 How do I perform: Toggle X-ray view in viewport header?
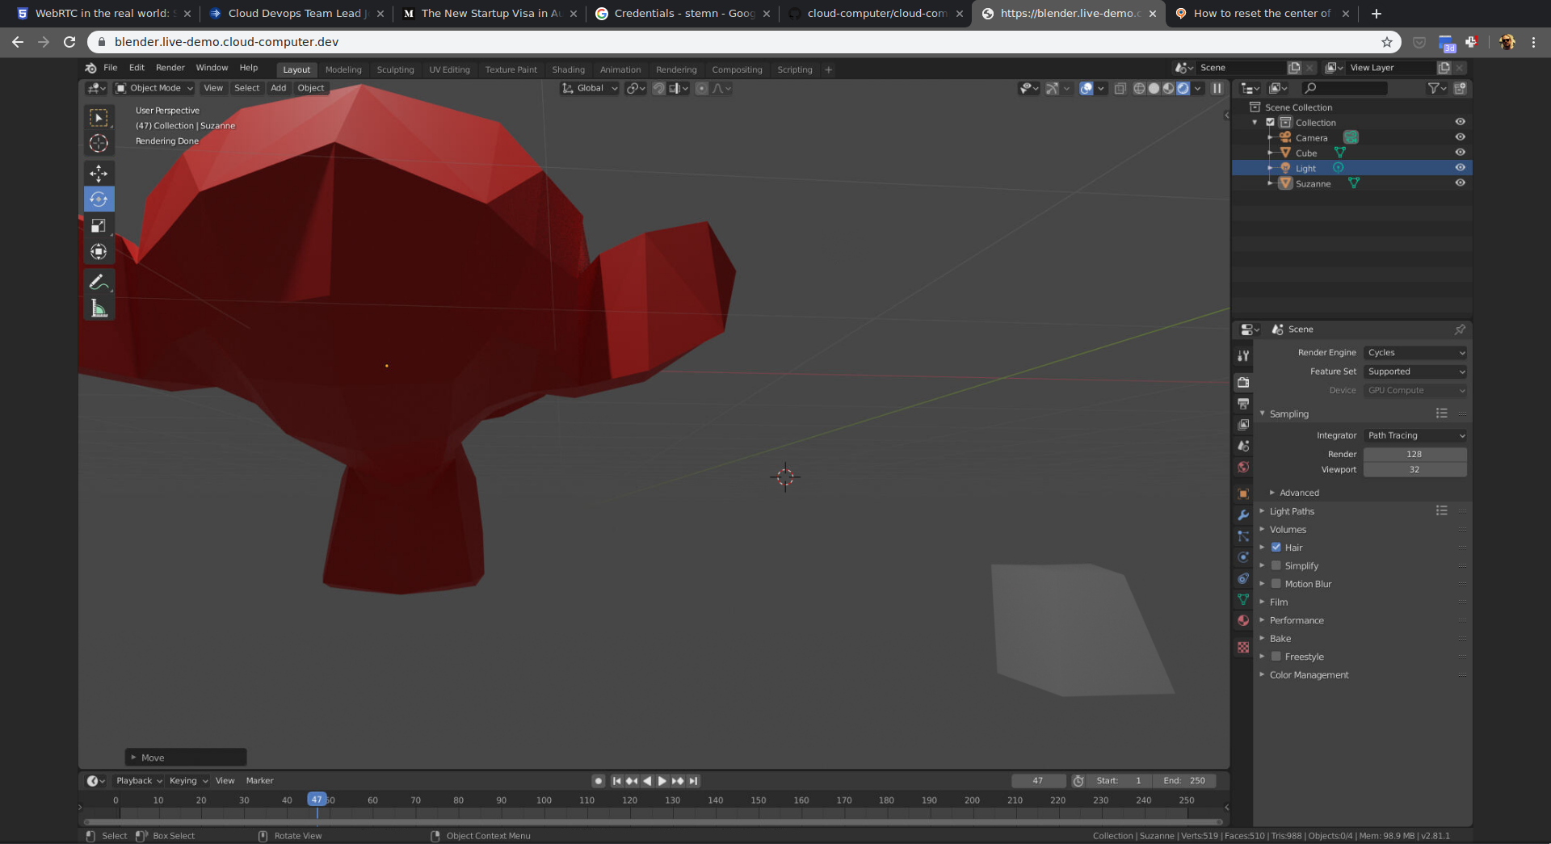(1120, 88)
